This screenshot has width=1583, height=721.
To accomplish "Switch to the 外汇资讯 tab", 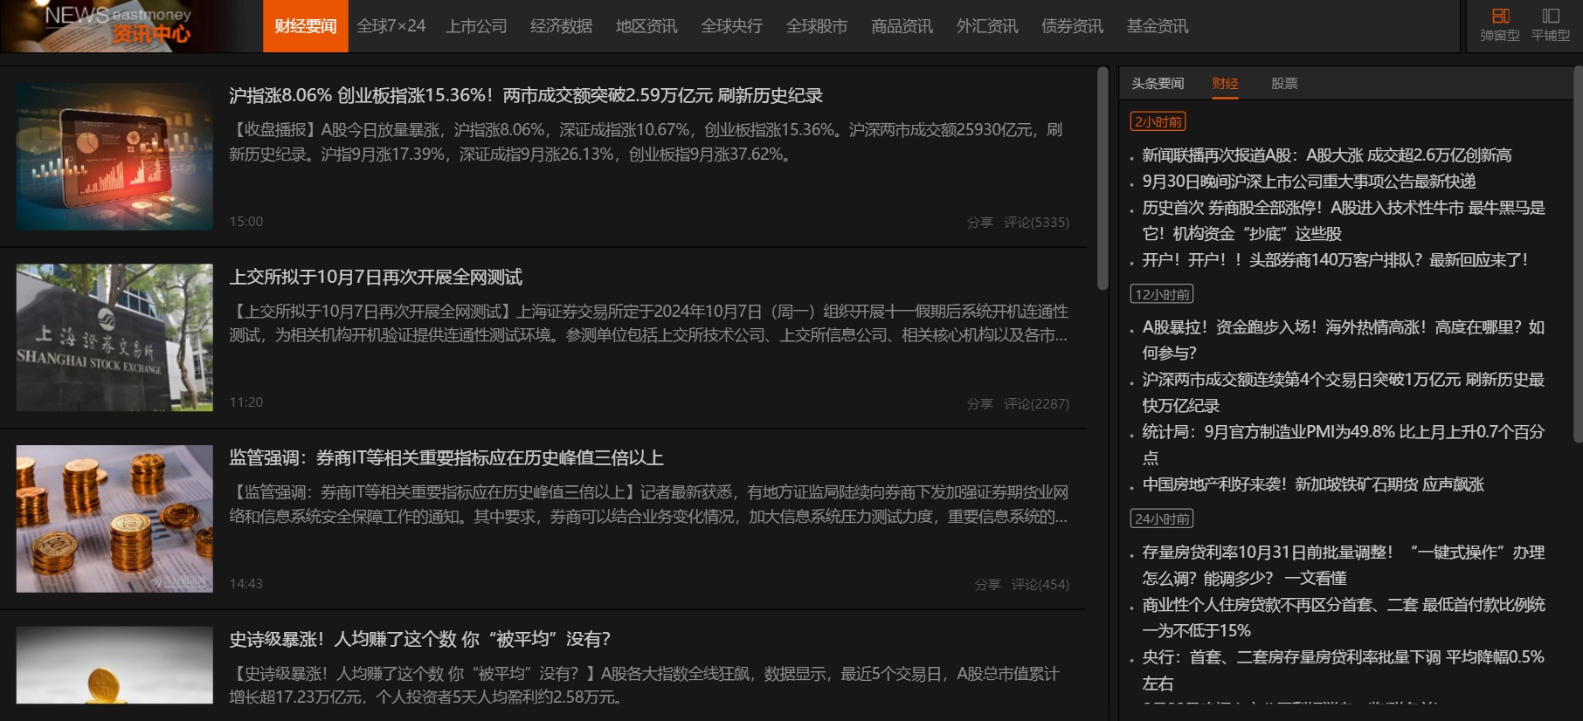I will 987,26.
